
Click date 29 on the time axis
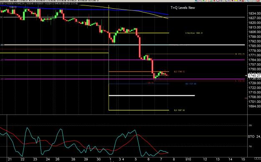click(86, 160)
